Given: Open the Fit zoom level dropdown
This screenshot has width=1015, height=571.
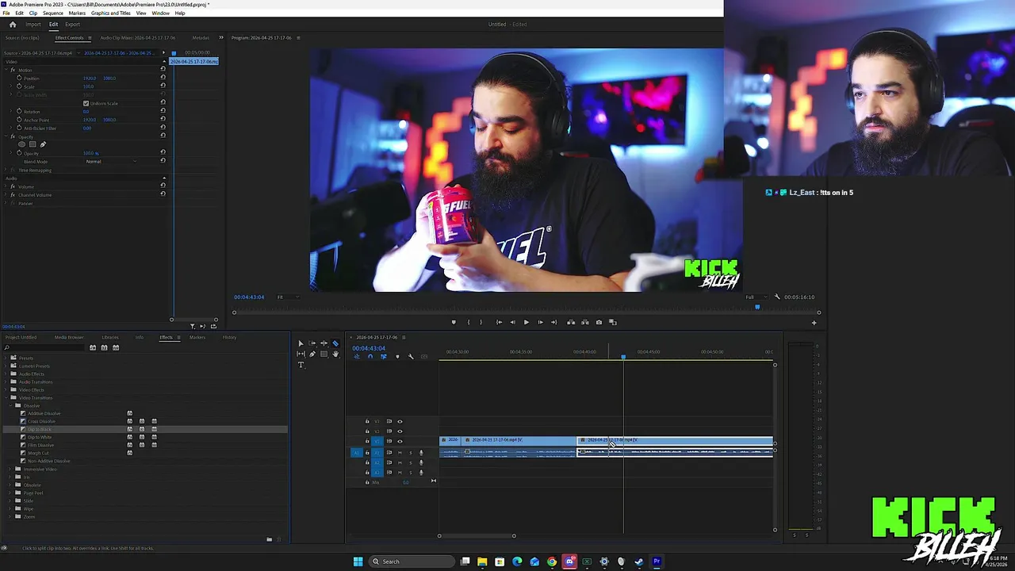Looking at the screenshot, I should [x=287, y=297].
